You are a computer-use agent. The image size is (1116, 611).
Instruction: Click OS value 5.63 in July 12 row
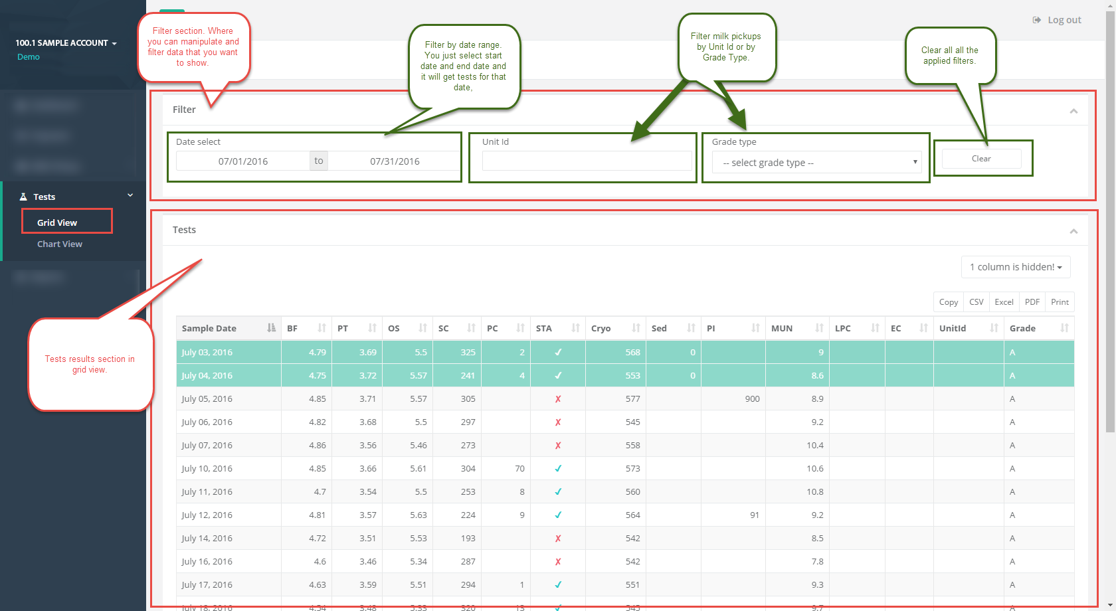(418, 515)
